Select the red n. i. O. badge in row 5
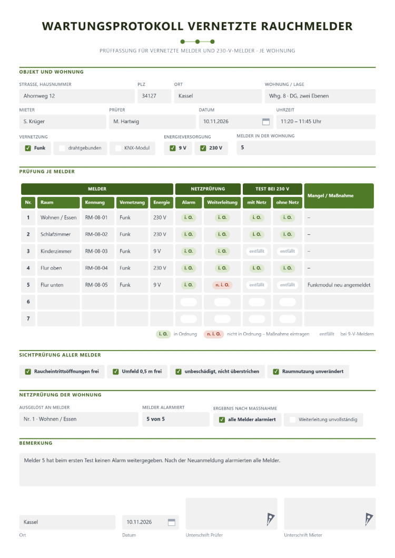The width and height of the screenshot is (395, 558). [222, 285]
